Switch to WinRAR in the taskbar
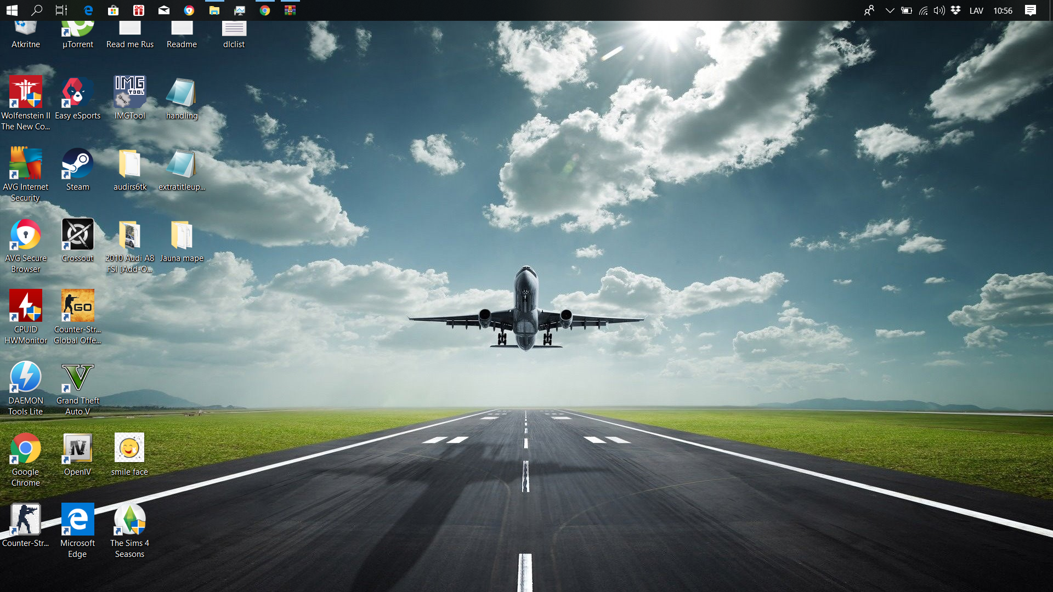 click(290, 10)
